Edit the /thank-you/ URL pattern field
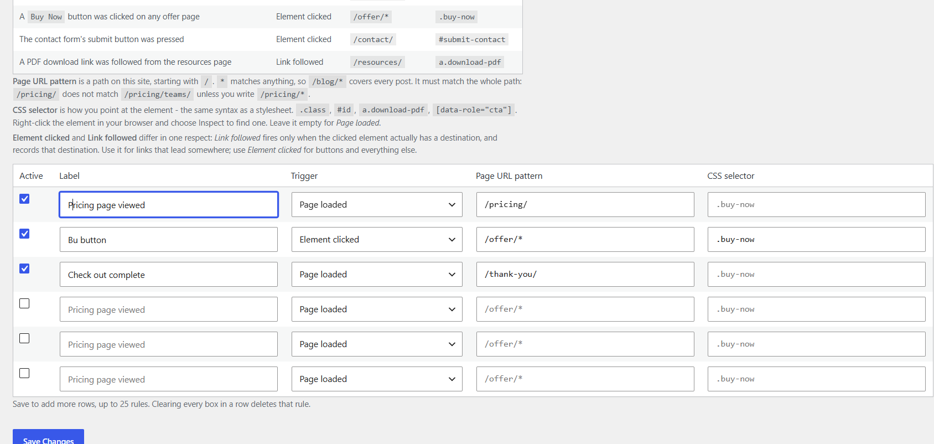Image resolution: width=934 pixels, height=444 pixels. (585, 275)
